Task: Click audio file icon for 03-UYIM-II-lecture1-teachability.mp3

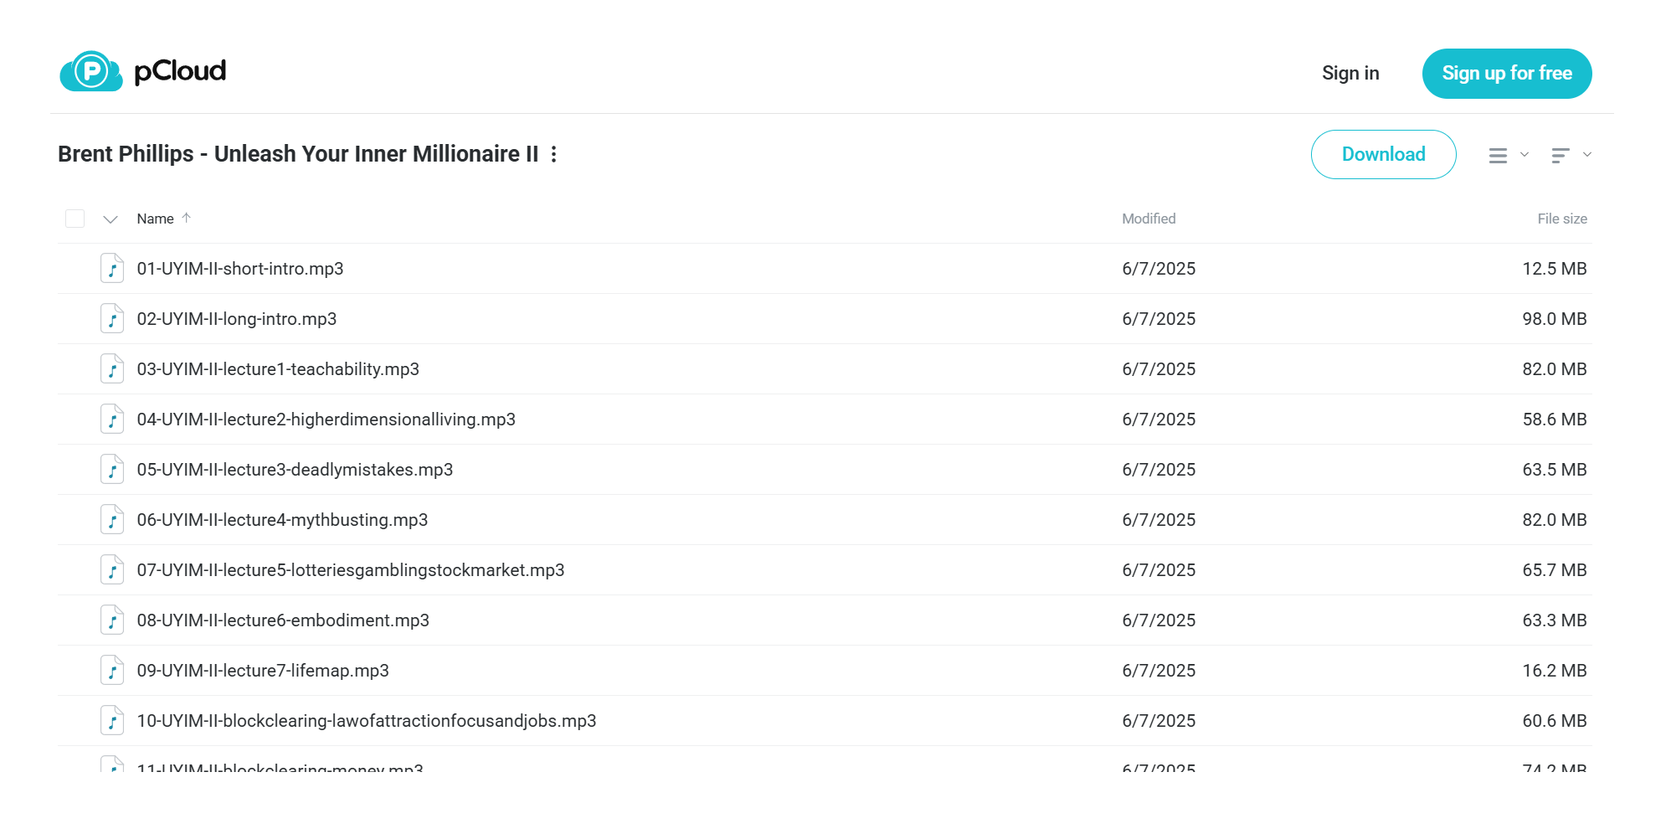Action: click(x=112, y=369)
